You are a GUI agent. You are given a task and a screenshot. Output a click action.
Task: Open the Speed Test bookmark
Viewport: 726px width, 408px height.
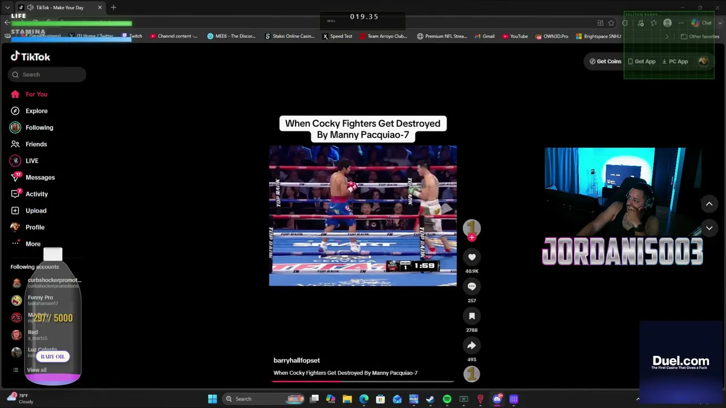coord(337,36)
